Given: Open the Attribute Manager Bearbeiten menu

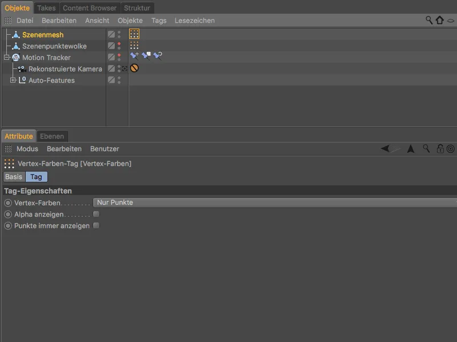Looking at the screenshot, I should coord(64,149).
